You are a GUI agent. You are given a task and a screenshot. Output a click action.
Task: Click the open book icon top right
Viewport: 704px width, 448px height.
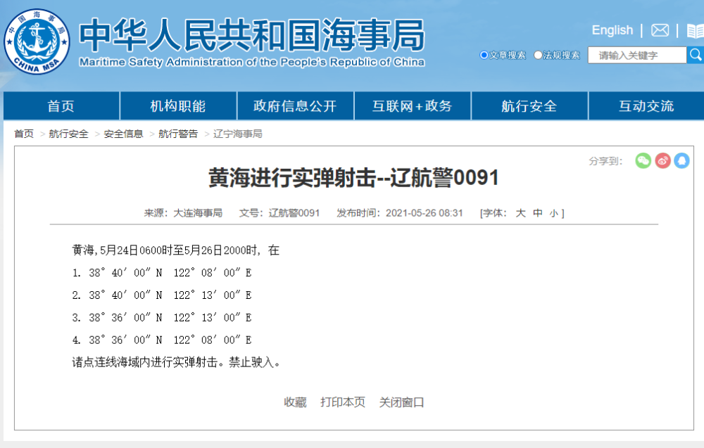pyautogui.click(x=696, y=30)
